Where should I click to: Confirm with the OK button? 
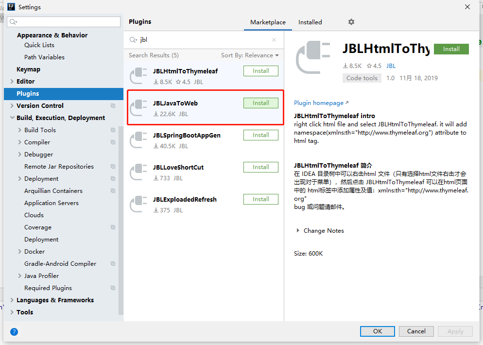(x=378, y=331)
